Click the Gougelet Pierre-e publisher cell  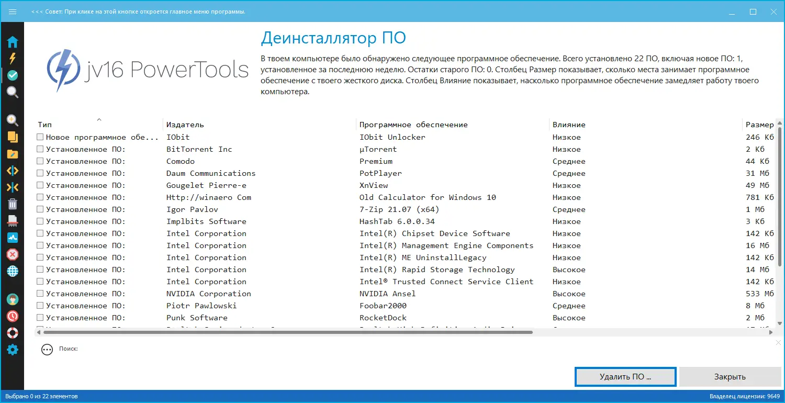click(x=206, y=185)
